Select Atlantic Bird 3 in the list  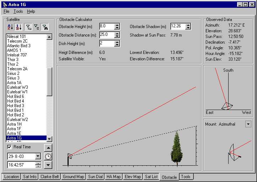(26, 46)
